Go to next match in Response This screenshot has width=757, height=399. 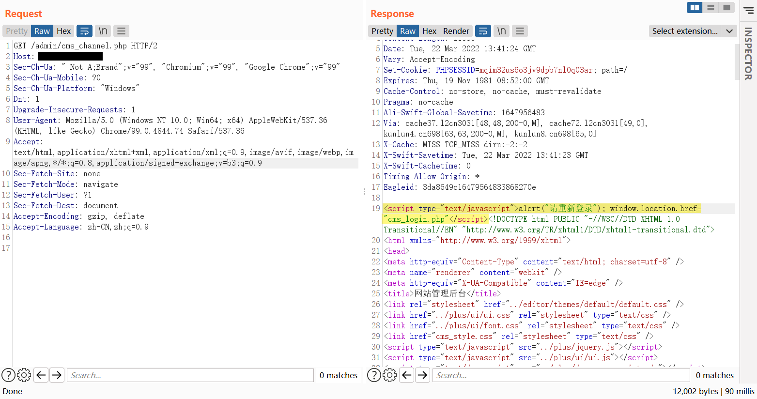422,375
